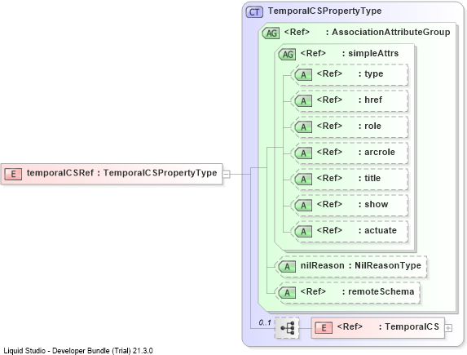This screenshot has width=467, height=355.
Task: Select the temporalCSRef : TemporalCSPropertyType label
Action: (x=121, y=173)
